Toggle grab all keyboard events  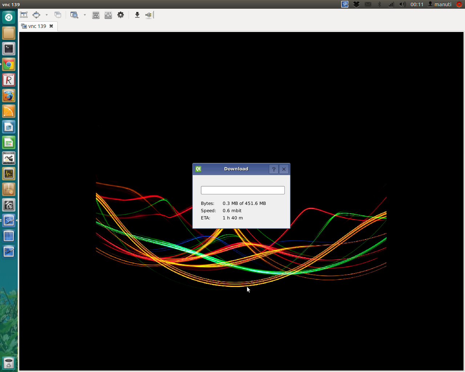96,15
